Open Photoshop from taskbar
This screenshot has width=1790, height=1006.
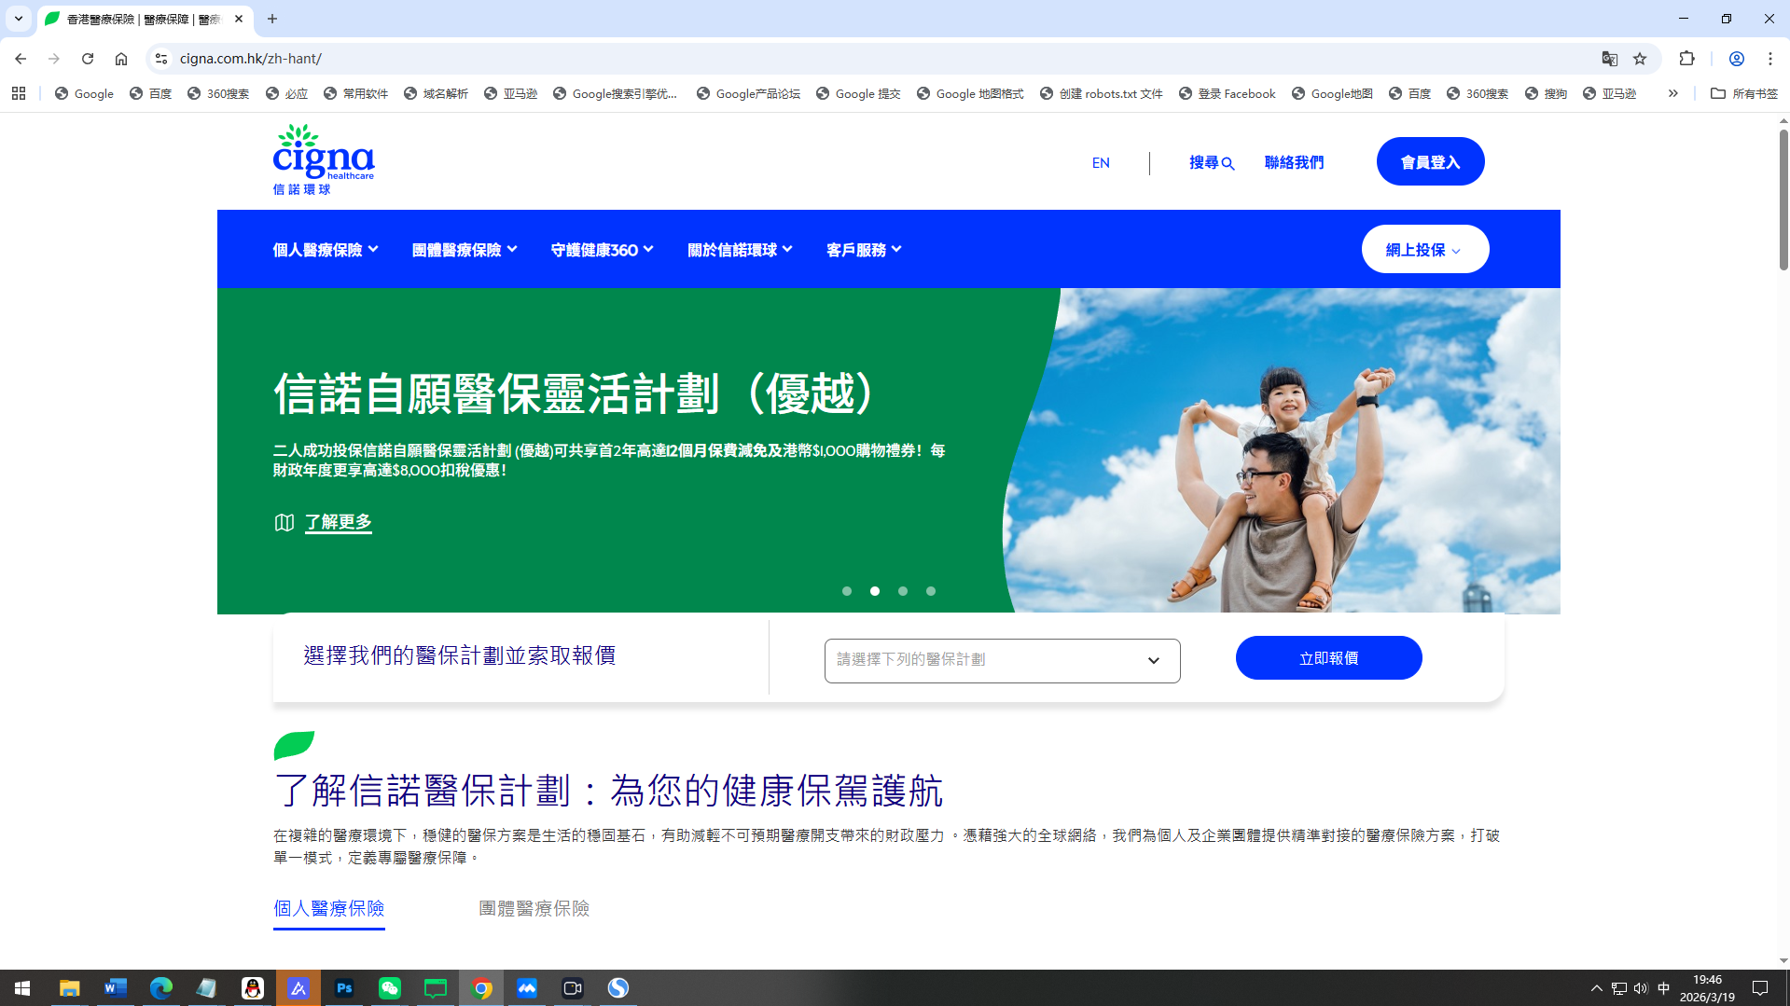pyautogui.click(x=343, y=988)
